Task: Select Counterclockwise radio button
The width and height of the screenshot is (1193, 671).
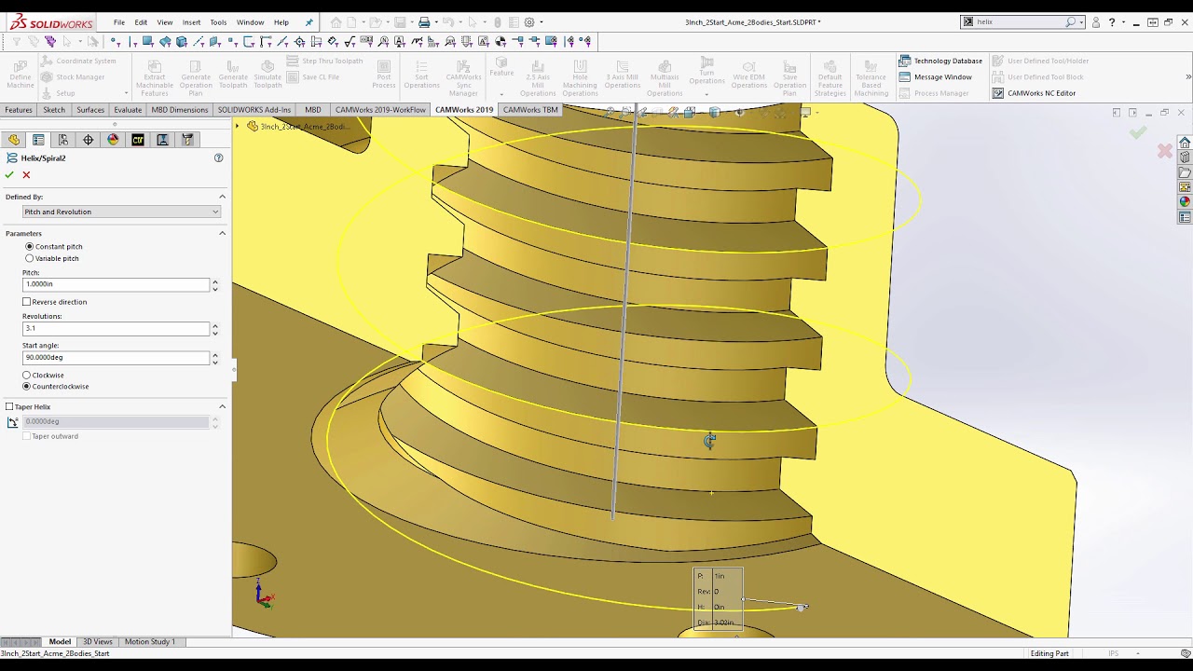Action: 26,386
